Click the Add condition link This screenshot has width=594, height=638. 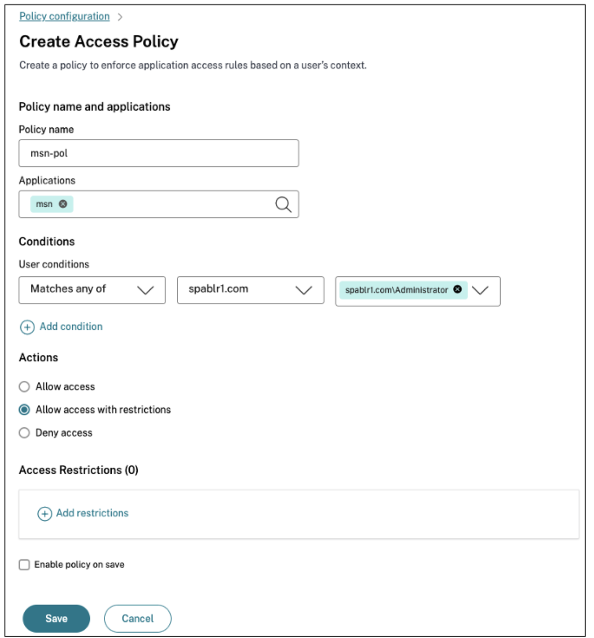pos(71,326)
